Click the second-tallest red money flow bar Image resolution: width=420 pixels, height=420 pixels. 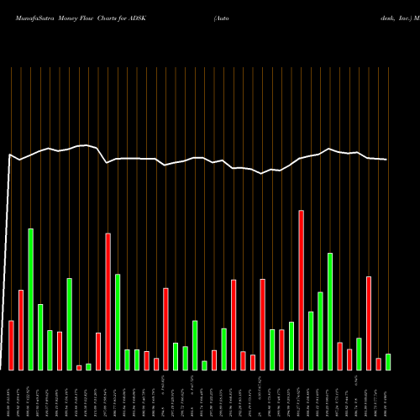coord(108,302)
